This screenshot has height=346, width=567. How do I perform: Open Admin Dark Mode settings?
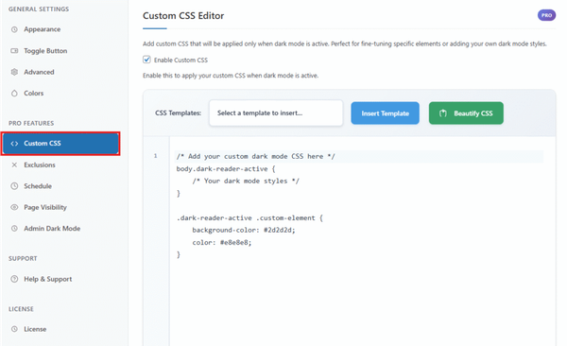click(52, 229)
